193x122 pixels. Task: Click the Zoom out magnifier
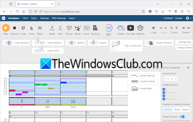(172, 28)
